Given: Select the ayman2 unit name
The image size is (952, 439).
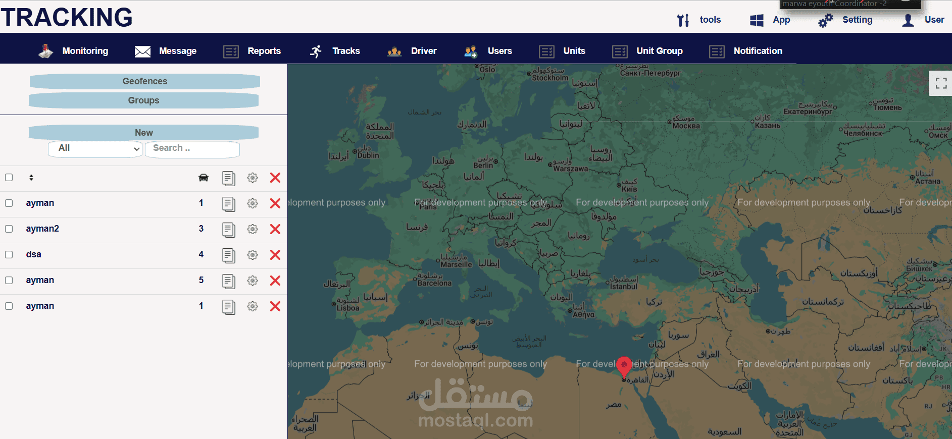Looking at the screenshot, I should click(42, 229).
